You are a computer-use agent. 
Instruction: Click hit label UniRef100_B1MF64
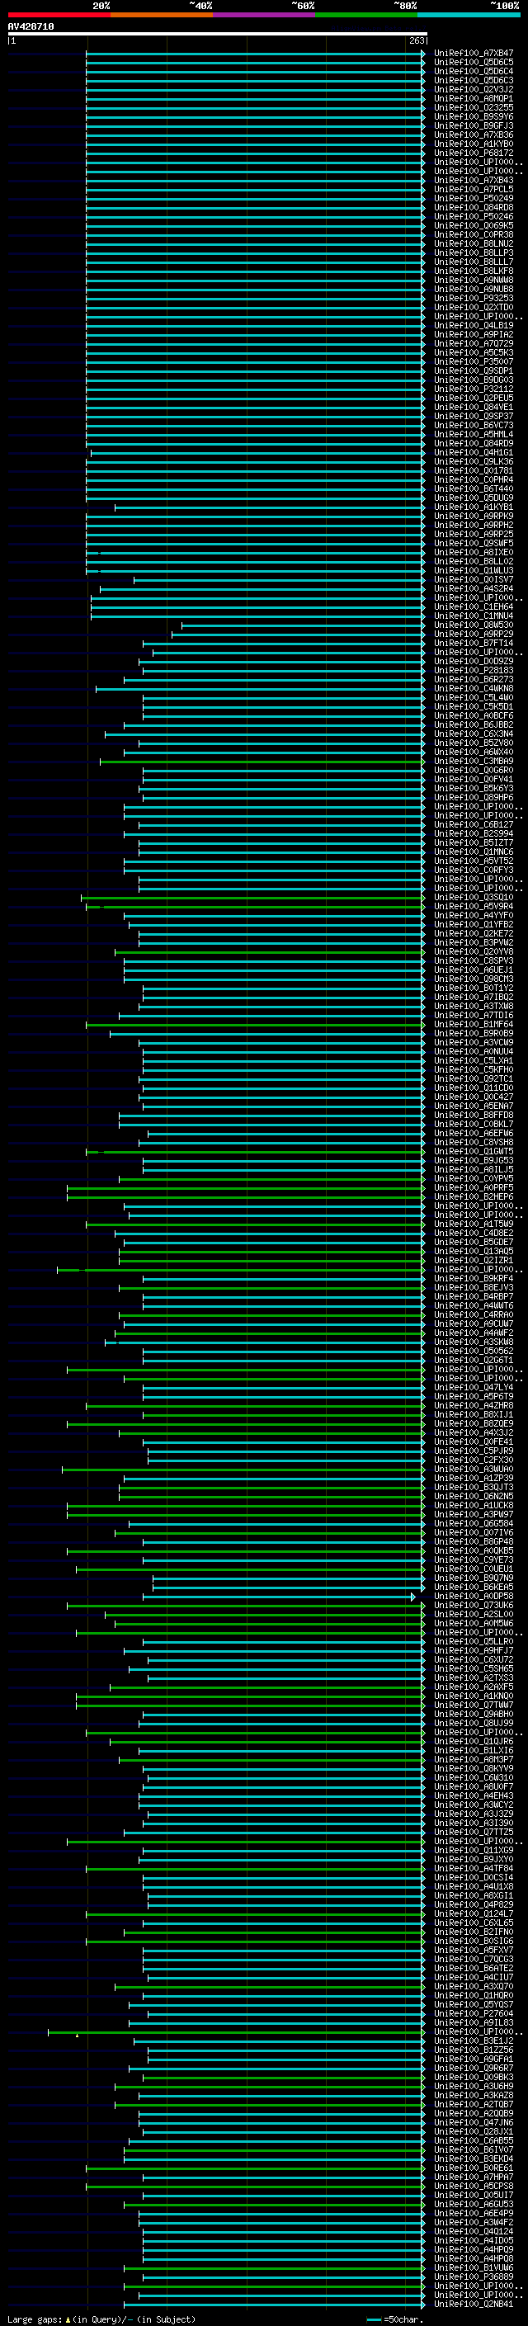(473, 1024)
